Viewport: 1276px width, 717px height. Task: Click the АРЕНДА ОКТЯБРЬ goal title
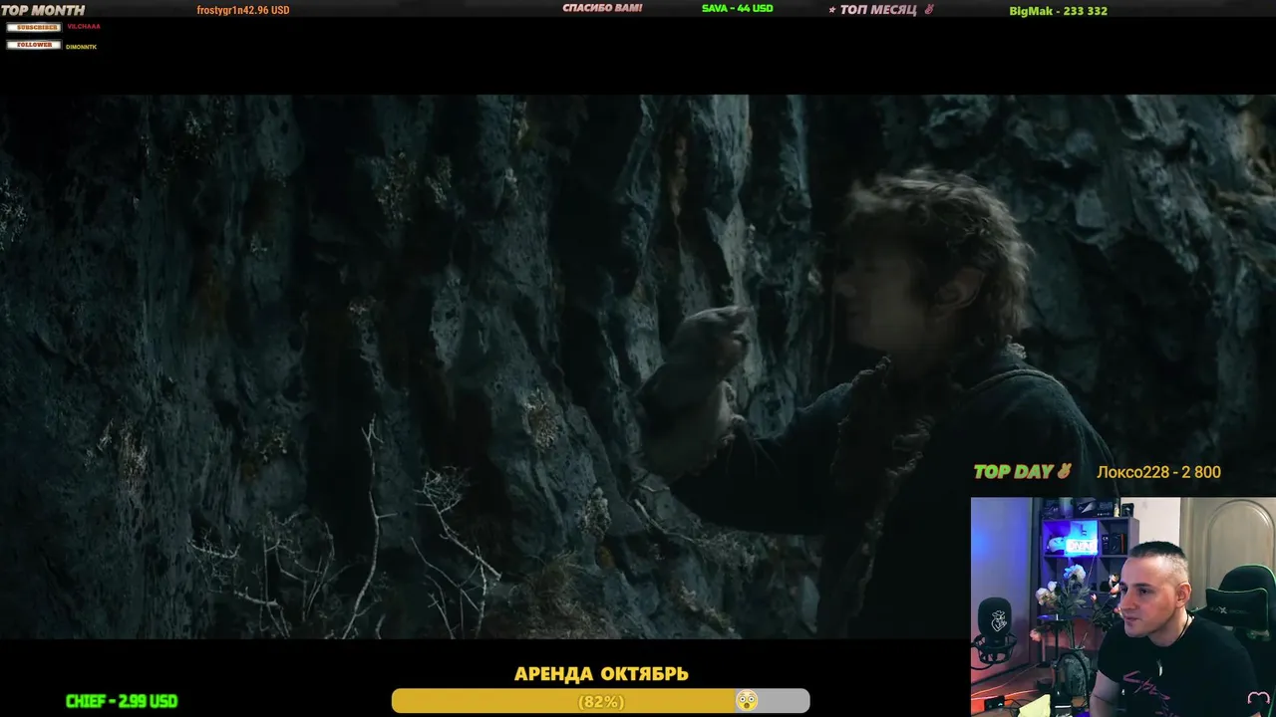[601, 674]
